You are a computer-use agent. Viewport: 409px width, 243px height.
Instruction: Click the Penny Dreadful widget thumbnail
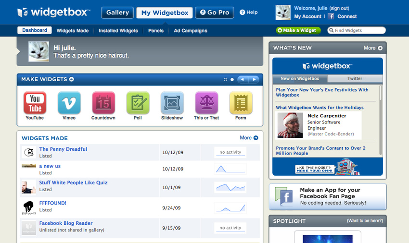[29, 152]
